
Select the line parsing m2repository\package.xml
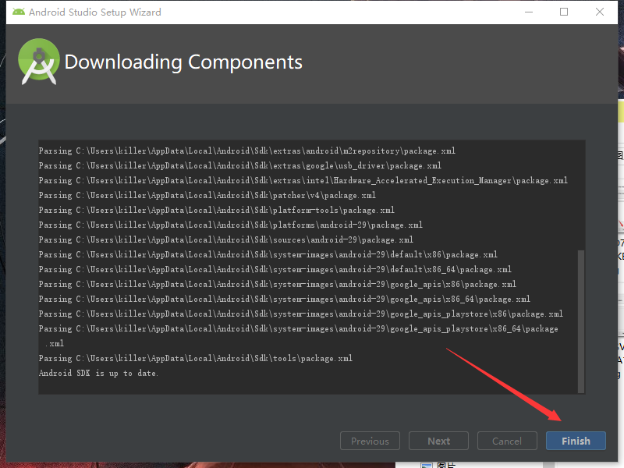click(246, 151)
